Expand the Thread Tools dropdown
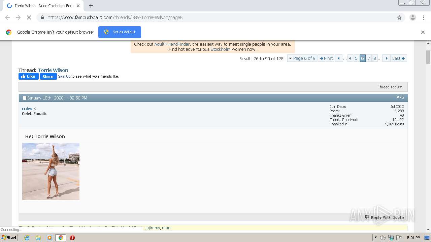 point(390,87)
